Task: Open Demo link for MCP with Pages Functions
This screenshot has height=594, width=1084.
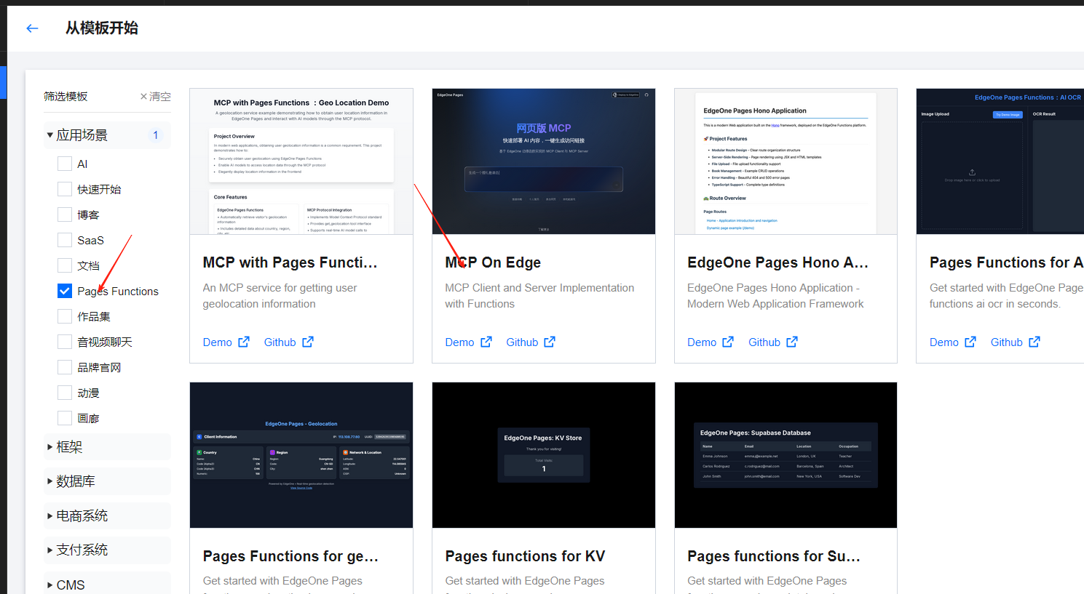Action: 218,342
